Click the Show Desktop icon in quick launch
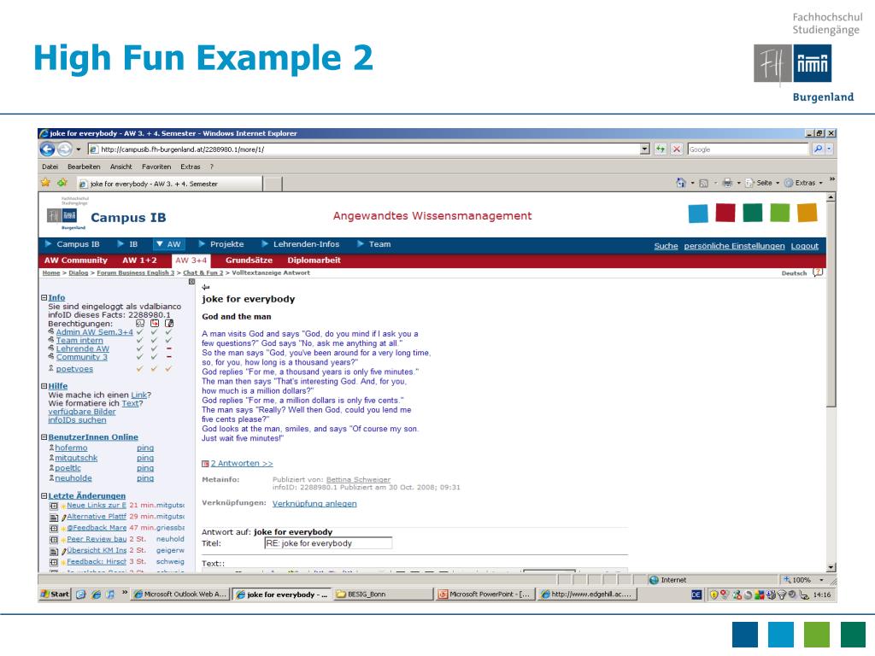 pos(81,594)
